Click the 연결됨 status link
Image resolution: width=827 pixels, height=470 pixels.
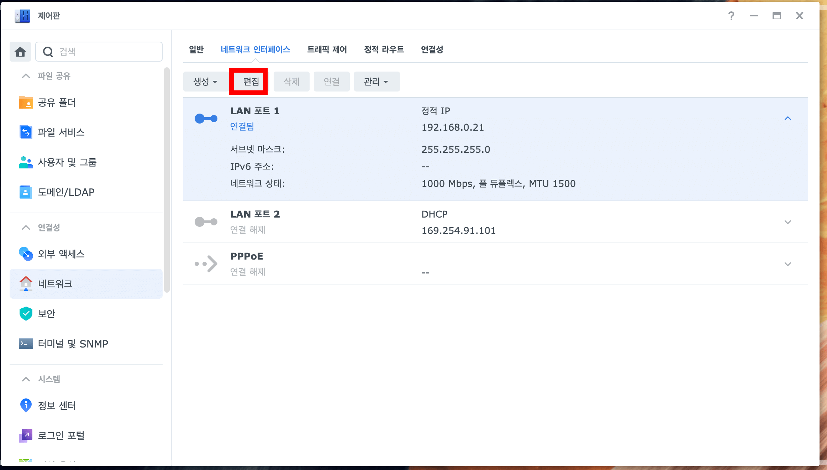(242, 126)
